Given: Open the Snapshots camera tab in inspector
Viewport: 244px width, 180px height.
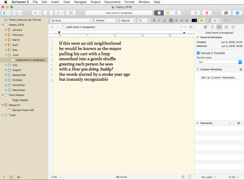Looking at the screenshot, I should click(x=226, y=27).
